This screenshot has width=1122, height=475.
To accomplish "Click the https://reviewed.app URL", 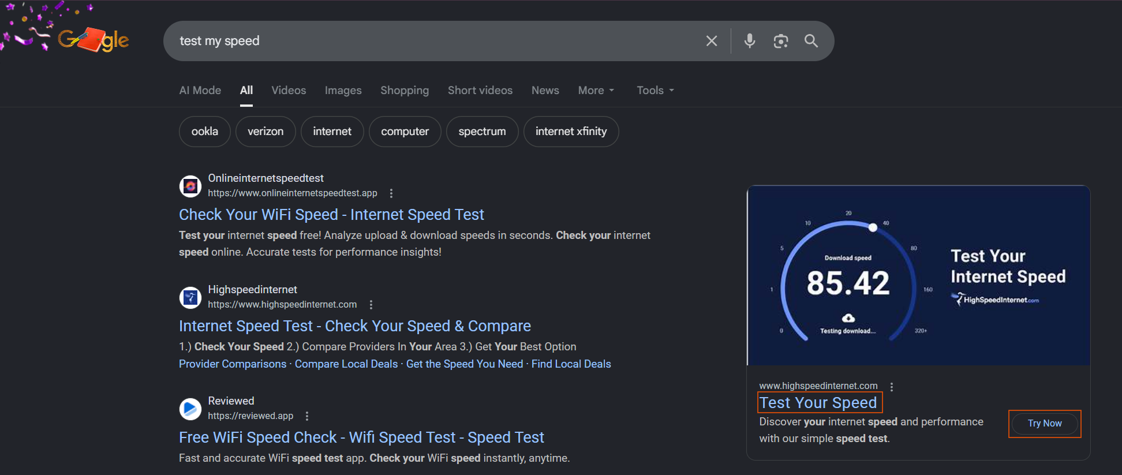I will pos(250,416).
